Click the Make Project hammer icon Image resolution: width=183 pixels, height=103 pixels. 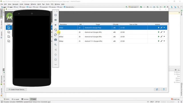tap(126, 7)
